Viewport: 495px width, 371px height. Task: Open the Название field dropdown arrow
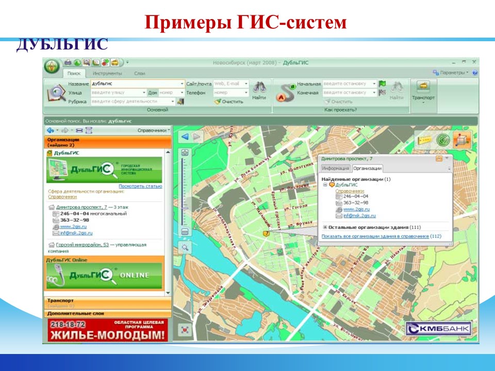[182, 84]
